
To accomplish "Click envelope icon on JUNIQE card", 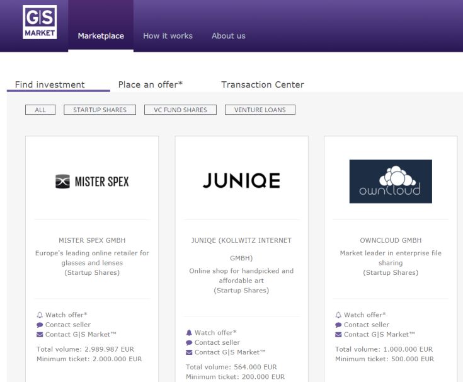I will pyautogui.click(x=189, y=352).
